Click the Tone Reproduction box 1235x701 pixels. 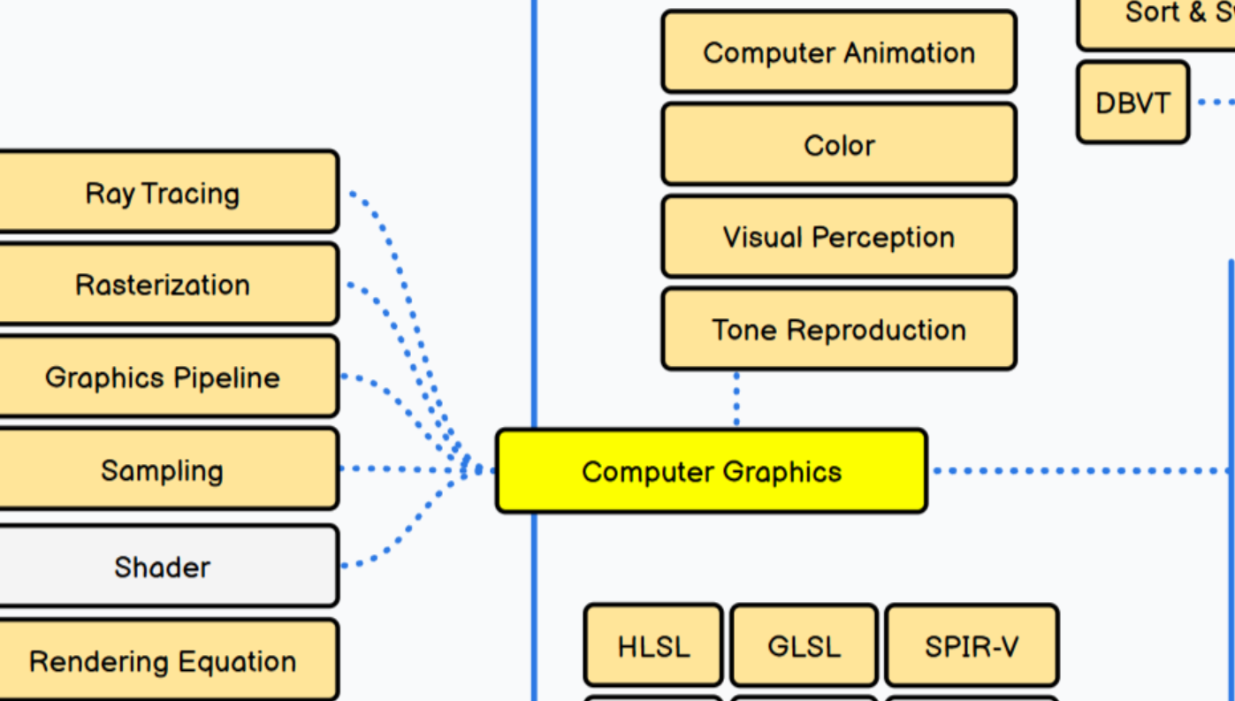coord(838,330)
